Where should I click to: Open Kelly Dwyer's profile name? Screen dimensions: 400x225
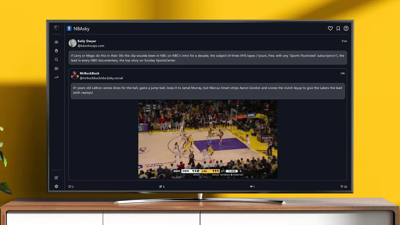tap(87, 41)
